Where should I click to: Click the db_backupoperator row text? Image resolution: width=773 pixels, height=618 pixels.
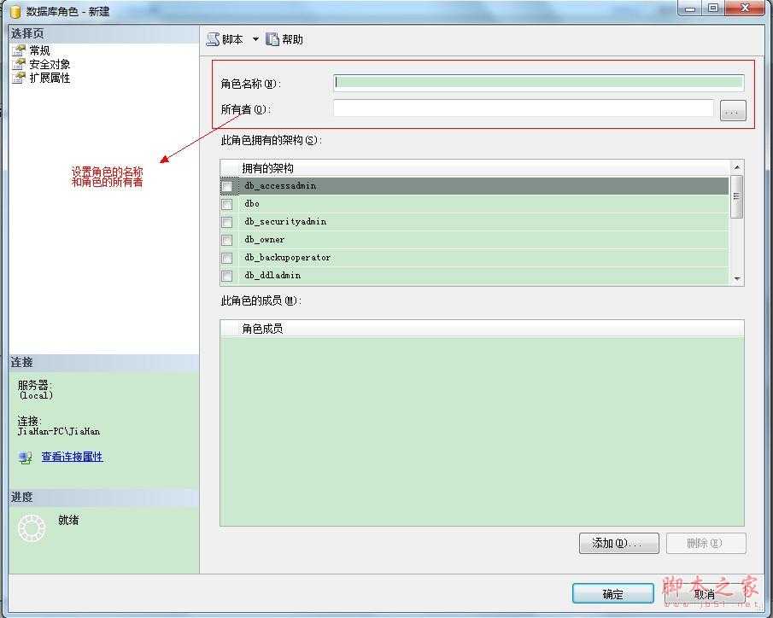[287, 257]
